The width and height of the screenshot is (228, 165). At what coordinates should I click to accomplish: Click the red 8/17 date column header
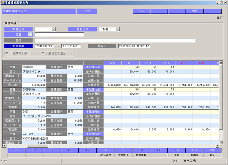click(x=184, y=63)
